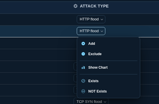Click the bar chart icon
Image resolution: width=159 pixels, height=104 pixels.
[83, 68]
